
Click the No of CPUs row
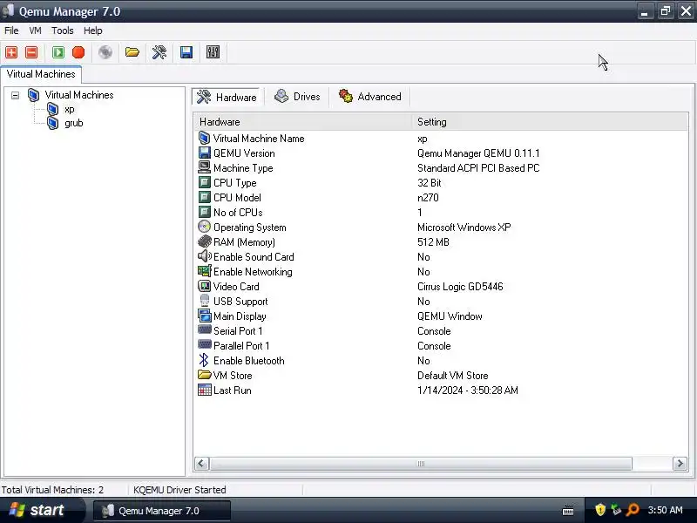point(441,212)
